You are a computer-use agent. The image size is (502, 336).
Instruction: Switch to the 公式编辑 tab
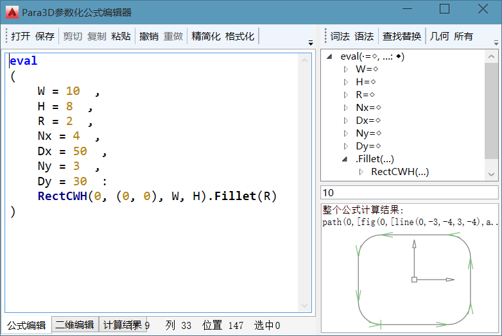pos(26,326)
